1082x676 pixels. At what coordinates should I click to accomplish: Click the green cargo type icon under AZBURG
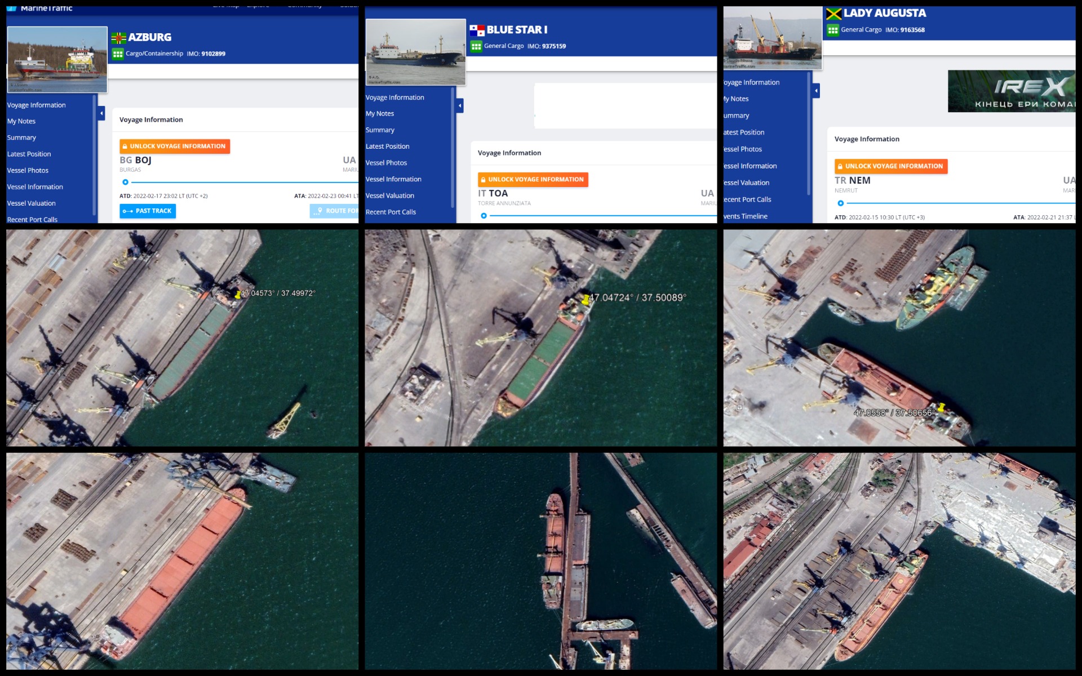click(117, 54)
